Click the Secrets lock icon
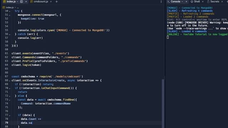 coord(208,1)
